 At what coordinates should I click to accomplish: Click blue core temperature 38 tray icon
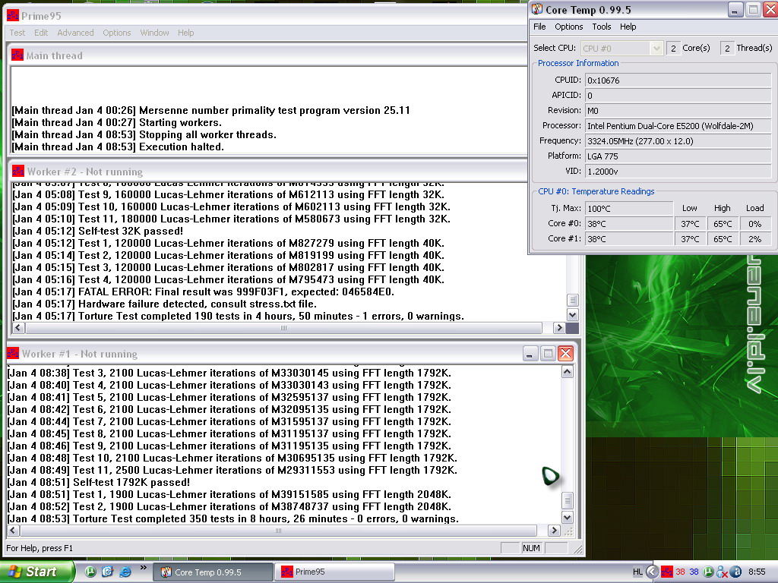[x=694, y=572]
